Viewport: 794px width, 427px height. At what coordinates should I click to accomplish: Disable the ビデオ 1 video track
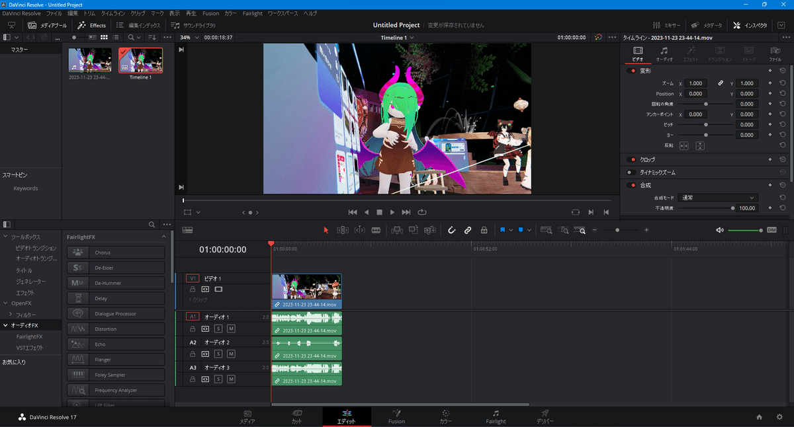(218, 290)
